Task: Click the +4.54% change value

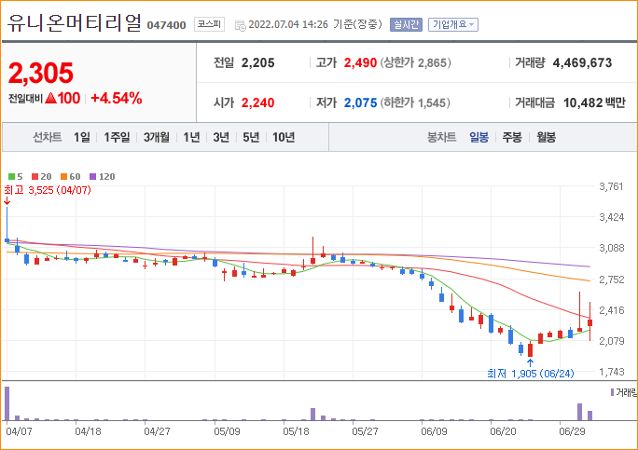Action: 117,98
